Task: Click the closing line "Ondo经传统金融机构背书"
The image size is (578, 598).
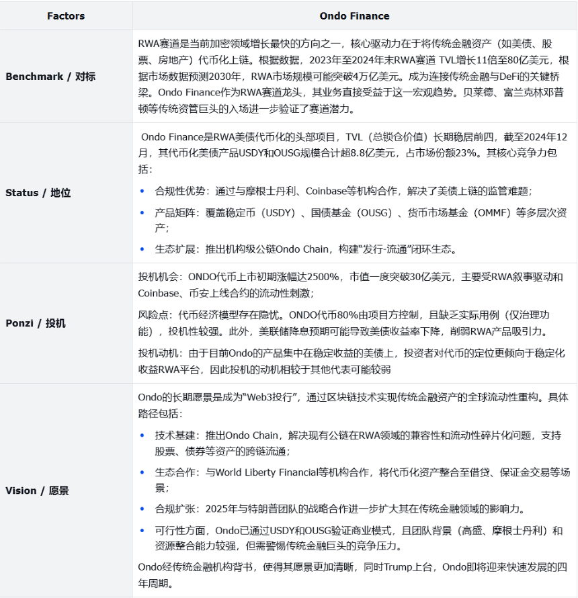Action: point(353,574)
